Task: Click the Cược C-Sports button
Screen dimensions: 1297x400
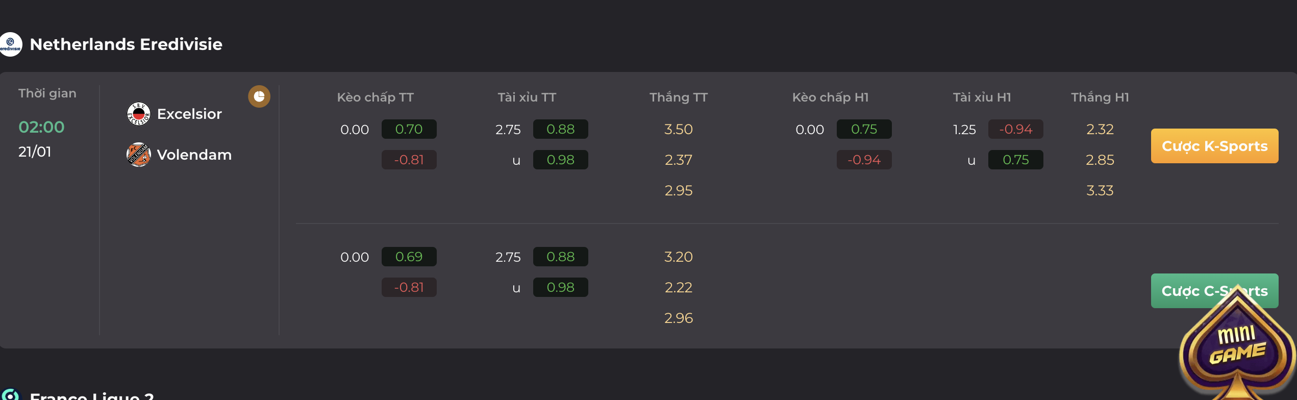Action: coord(1214,291)
